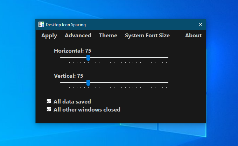Click the Horizontal spacing slider thumb
Viewport: 238px width, 146px height.
pos(88,58)
